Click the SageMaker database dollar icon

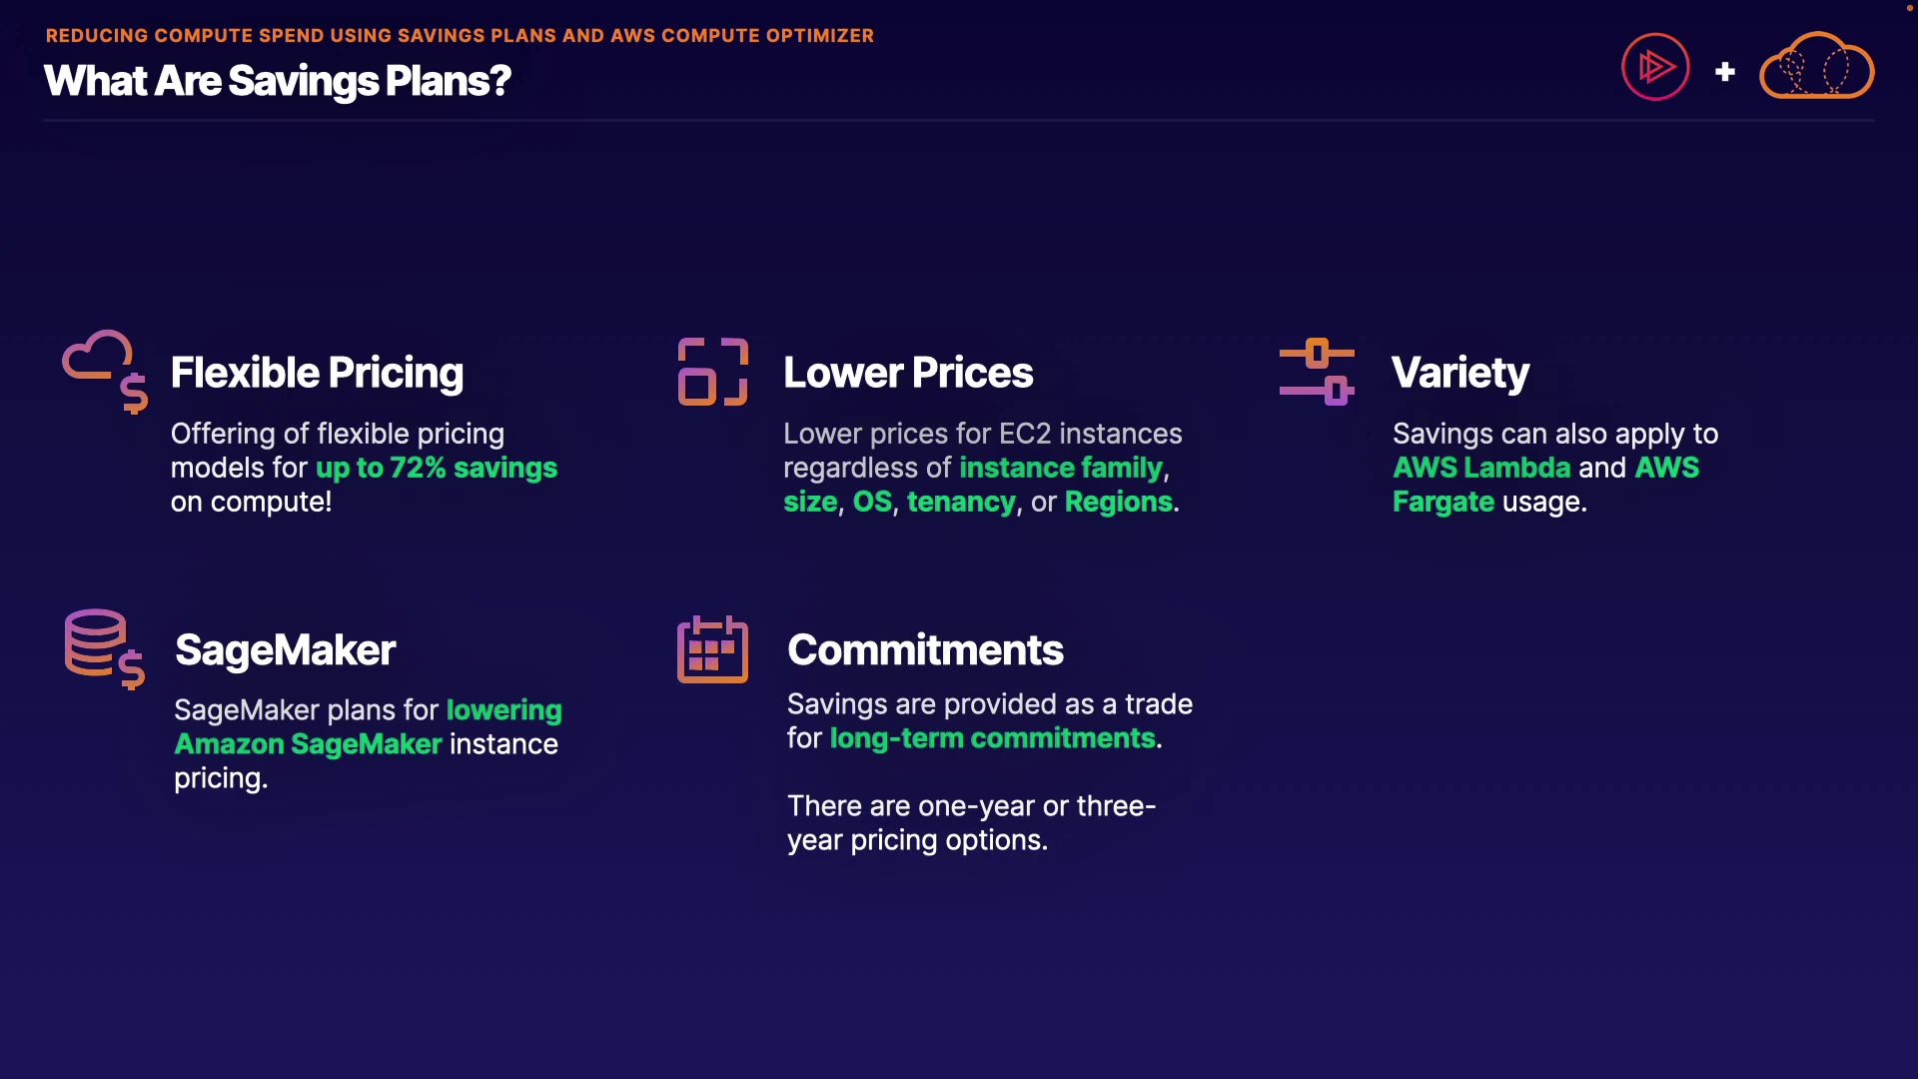click(x=104, y=649)
